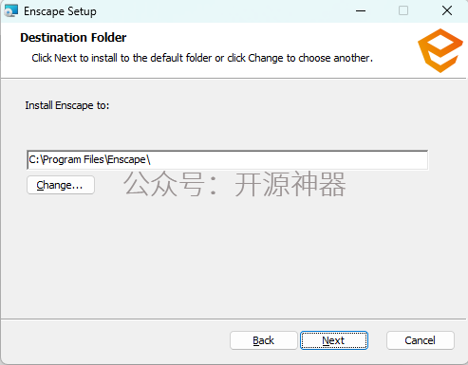This screenshot has height=365, width=468.
Task: Focus the install path text field
Action: click(228, 160)
